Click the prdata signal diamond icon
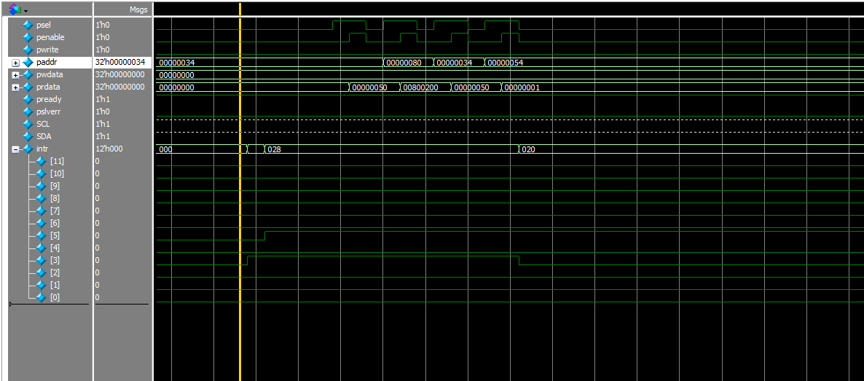This screenshot has height=381, width=864. 28,87
